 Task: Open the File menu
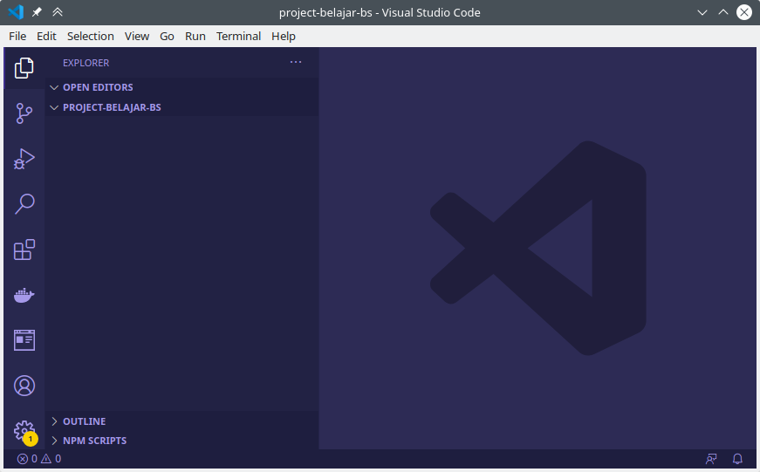click(x=17, y=37)
